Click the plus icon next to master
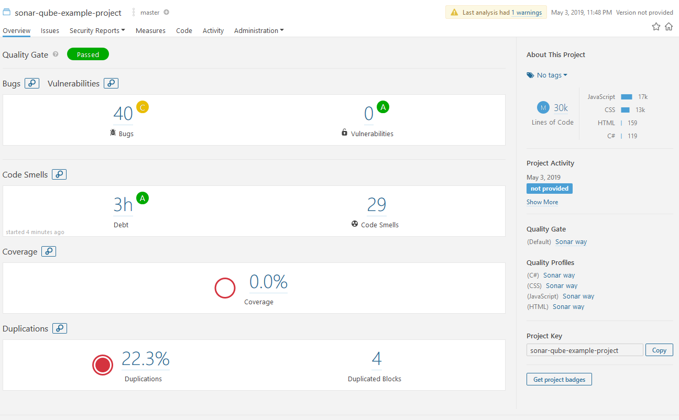Image resolution: width=679 pixels, height=420 pixels. click(166, 12)
